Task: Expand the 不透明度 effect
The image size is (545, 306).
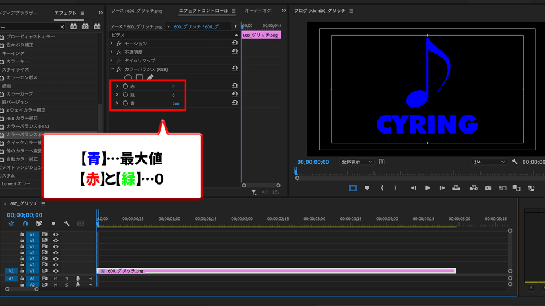Action: point(111,52)
